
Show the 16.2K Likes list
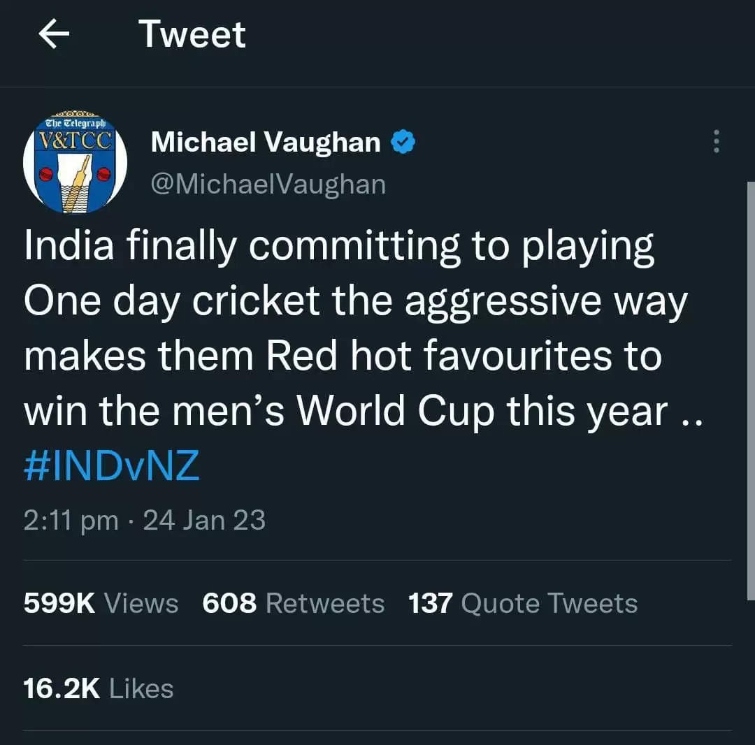pos(99,688)
